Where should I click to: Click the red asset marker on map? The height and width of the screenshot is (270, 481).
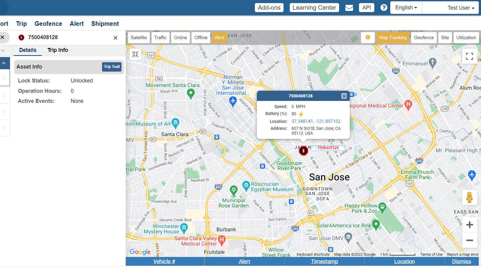303,151
